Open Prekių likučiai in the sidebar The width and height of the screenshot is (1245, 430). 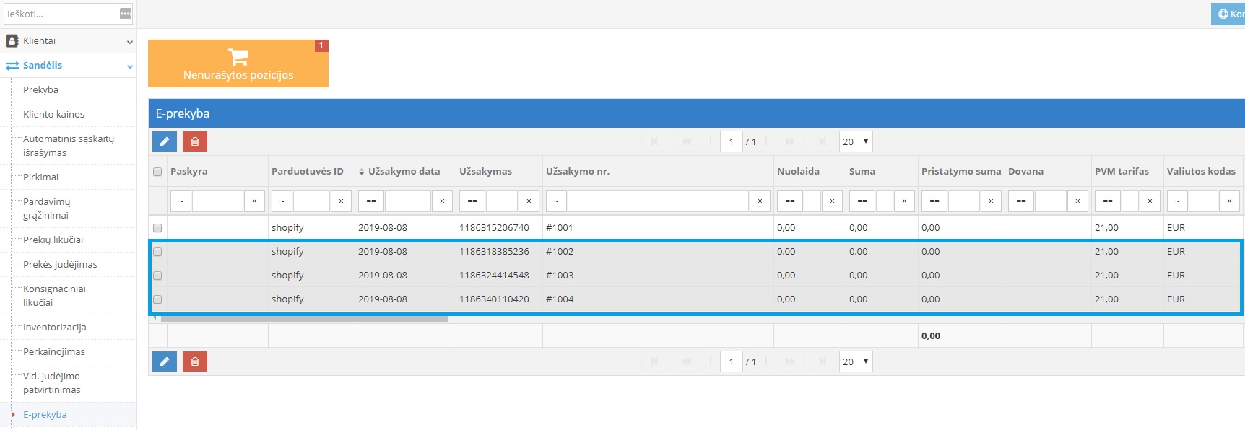click(53, 240)
